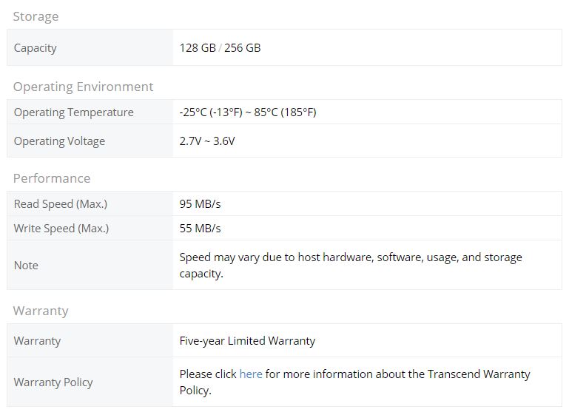569x415 pixels.
Task: Select the Note row label
Action: tap(26, 266)
